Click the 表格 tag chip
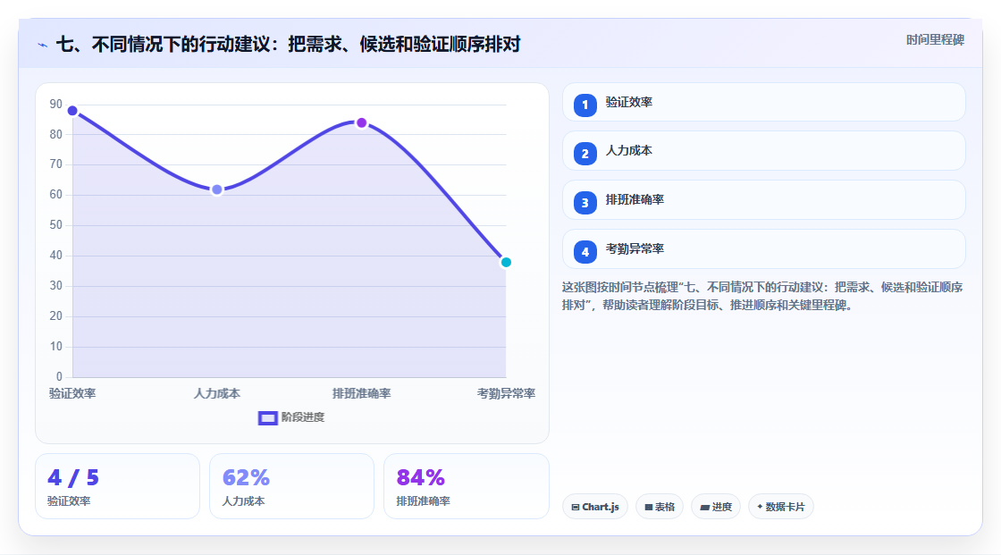The height and width of the screenshot is (555, 1001). [660, 507]
